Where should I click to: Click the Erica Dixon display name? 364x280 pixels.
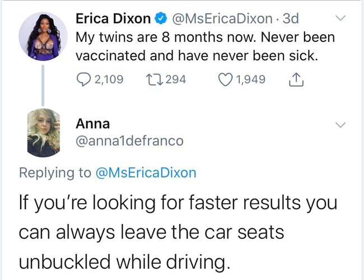(x=113, y=18)
